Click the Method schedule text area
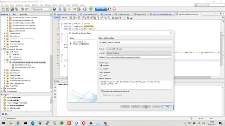Image resolution: width=225 pixels, height=126 pixels. click(x=136, y=85)
